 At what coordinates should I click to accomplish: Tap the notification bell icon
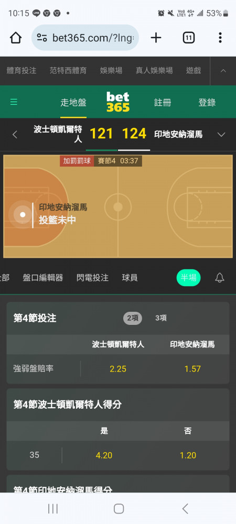point(220,278)
